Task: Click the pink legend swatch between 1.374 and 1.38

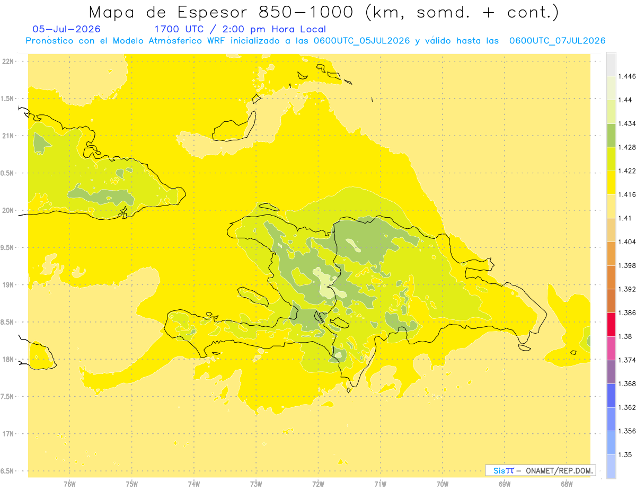Action: click(611, 348)
